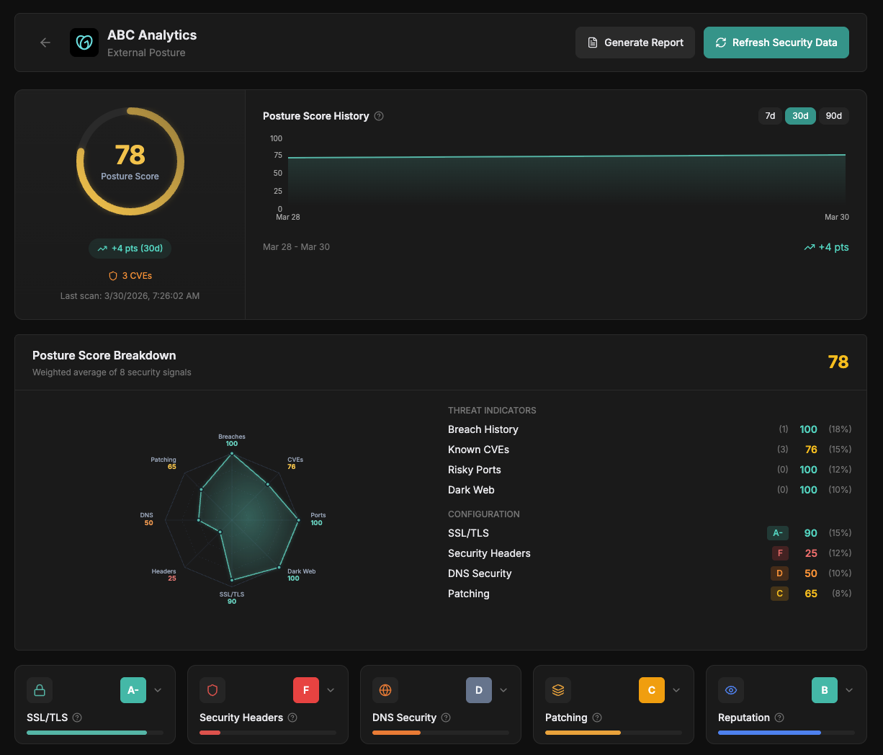Click the D grade badge on DNS Security card

tap(479, 690)
